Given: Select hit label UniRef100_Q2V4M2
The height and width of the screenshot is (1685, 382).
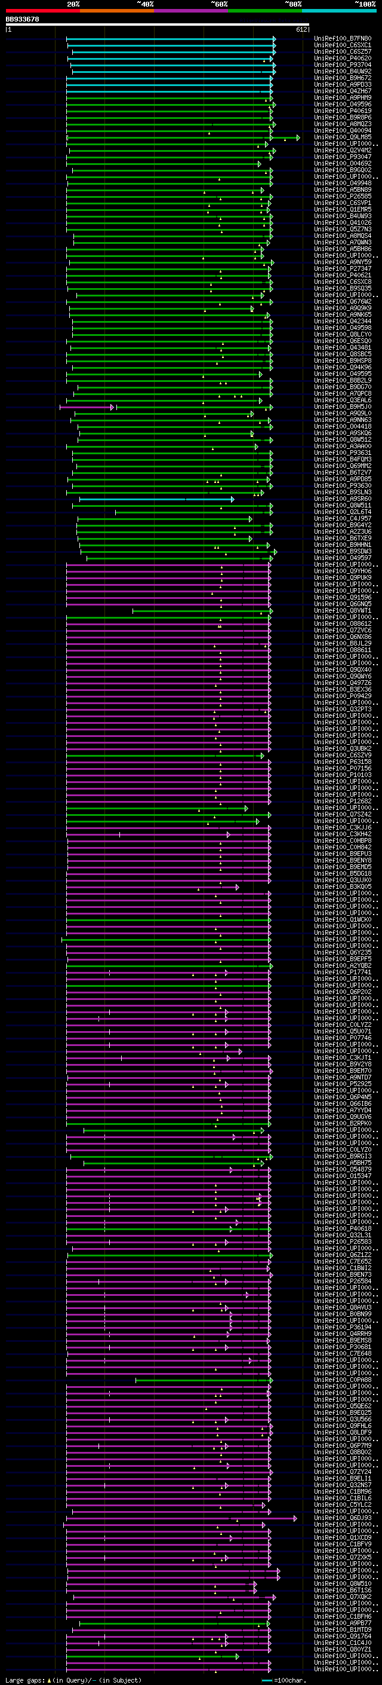Looking at the screenshot, I should (x=343, y=151).
